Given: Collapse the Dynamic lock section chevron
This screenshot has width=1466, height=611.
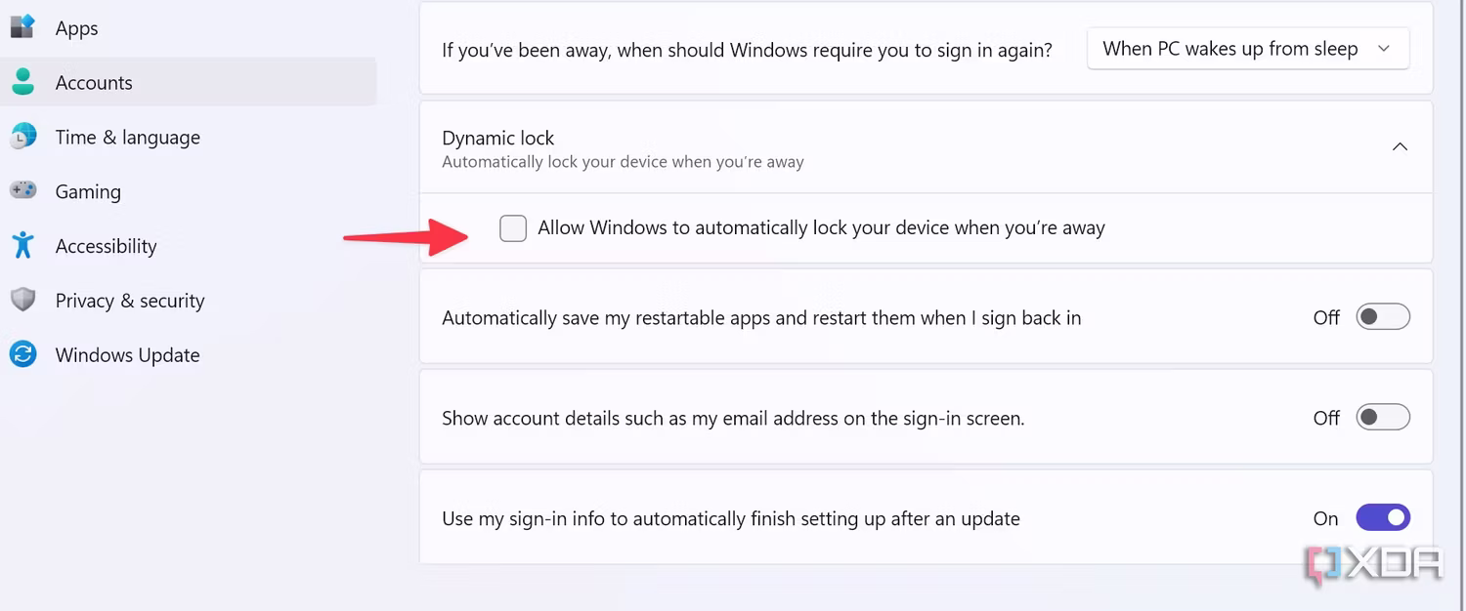Looking at the screenshot, I should click(1400, 146).
